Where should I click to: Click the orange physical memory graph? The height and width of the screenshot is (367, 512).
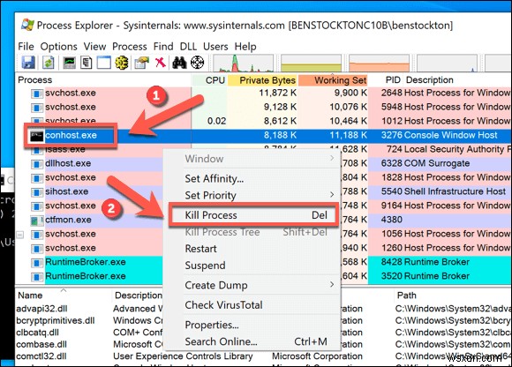coord(379,63)
